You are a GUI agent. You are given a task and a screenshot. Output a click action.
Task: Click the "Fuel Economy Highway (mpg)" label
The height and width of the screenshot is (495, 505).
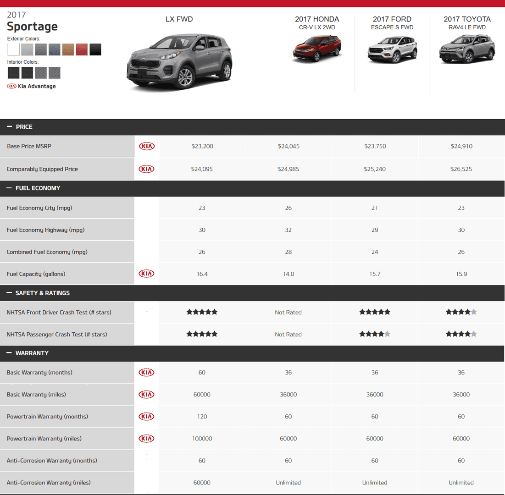coord(45,230)
